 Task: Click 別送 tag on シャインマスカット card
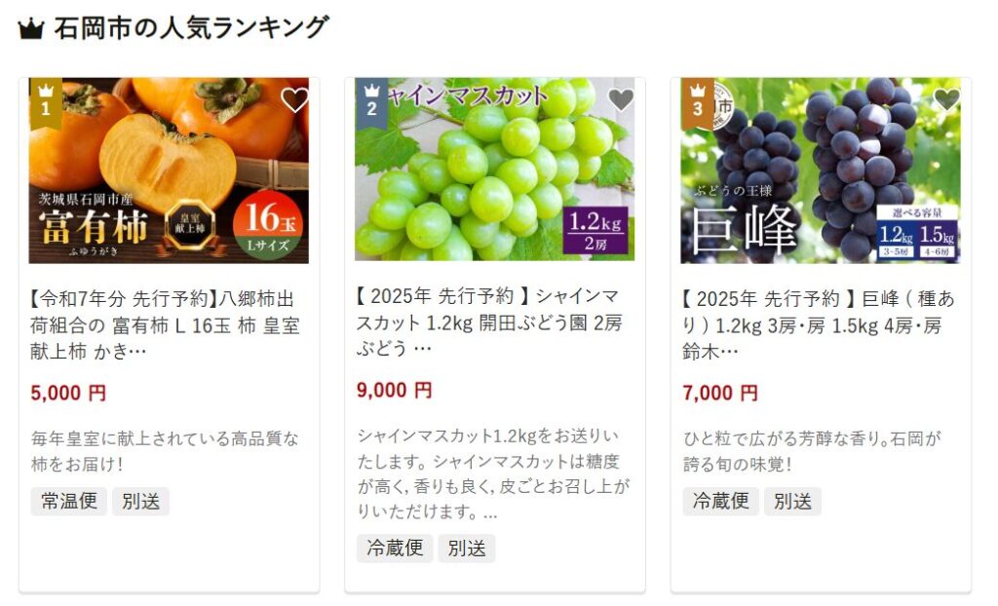click(467, 549)
